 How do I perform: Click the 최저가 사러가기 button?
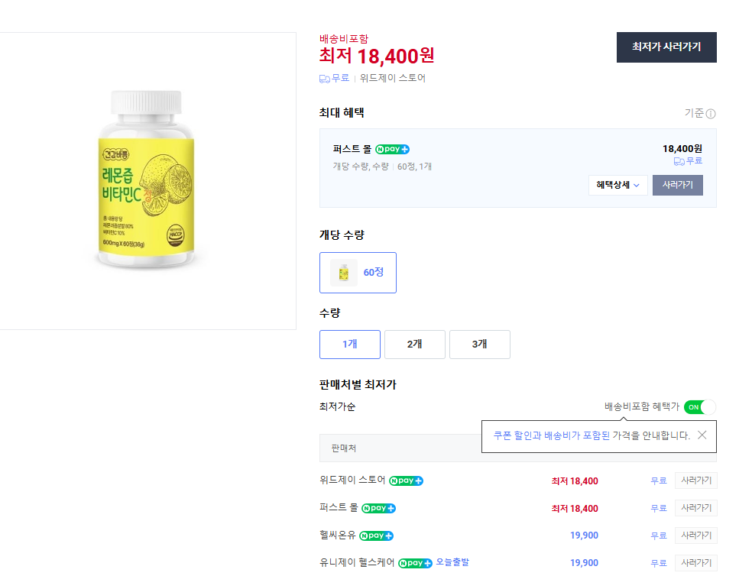(666, 47)
